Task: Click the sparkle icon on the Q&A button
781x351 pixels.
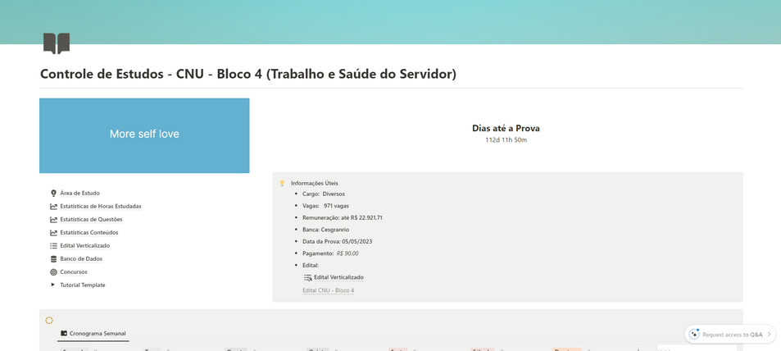Action: pos(694,334)
